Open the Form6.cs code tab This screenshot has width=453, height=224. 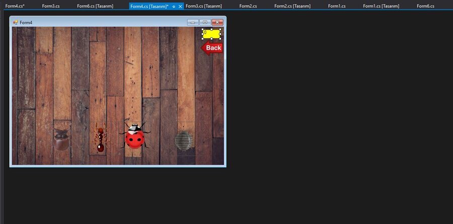(425, 6)
